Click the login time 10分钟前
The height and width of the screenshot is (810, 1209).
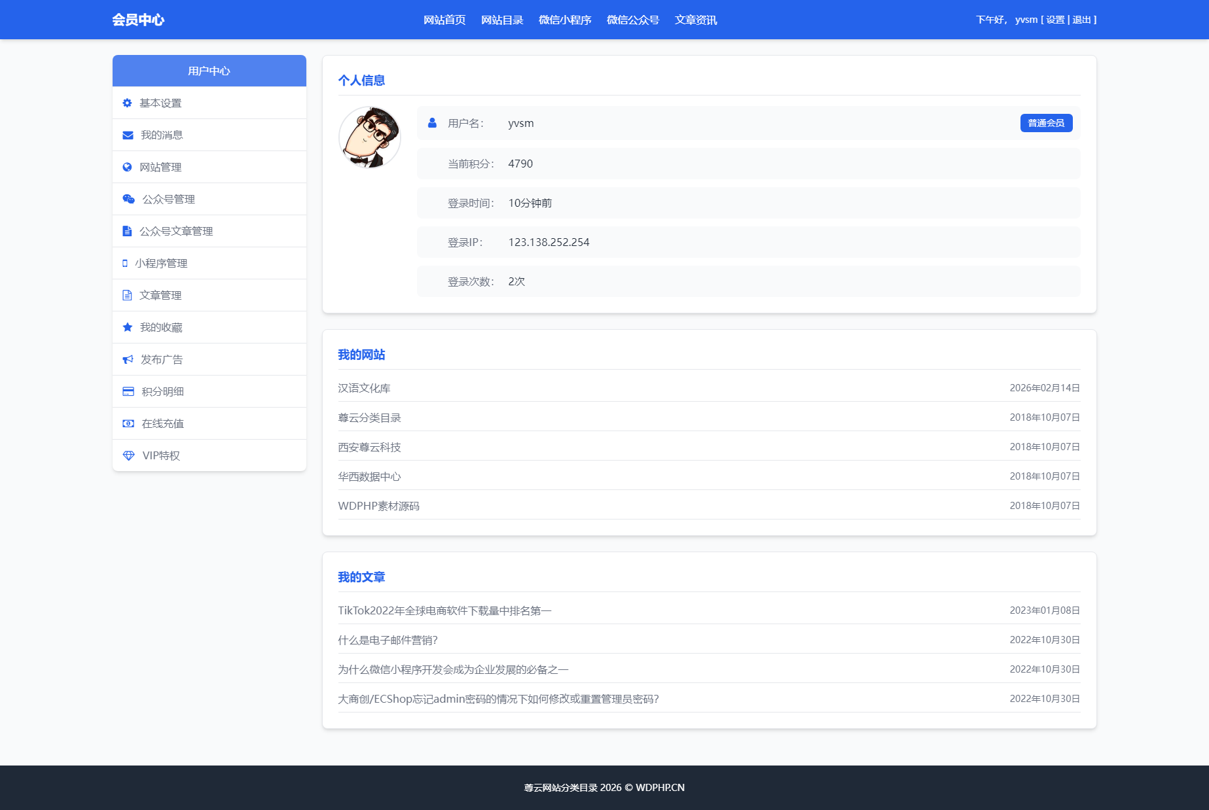[x=530, y=203]
